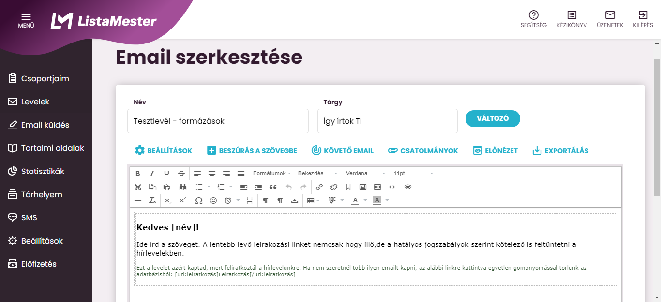Toggle strikethrough text formatting
661x302 pixels.
181,173
